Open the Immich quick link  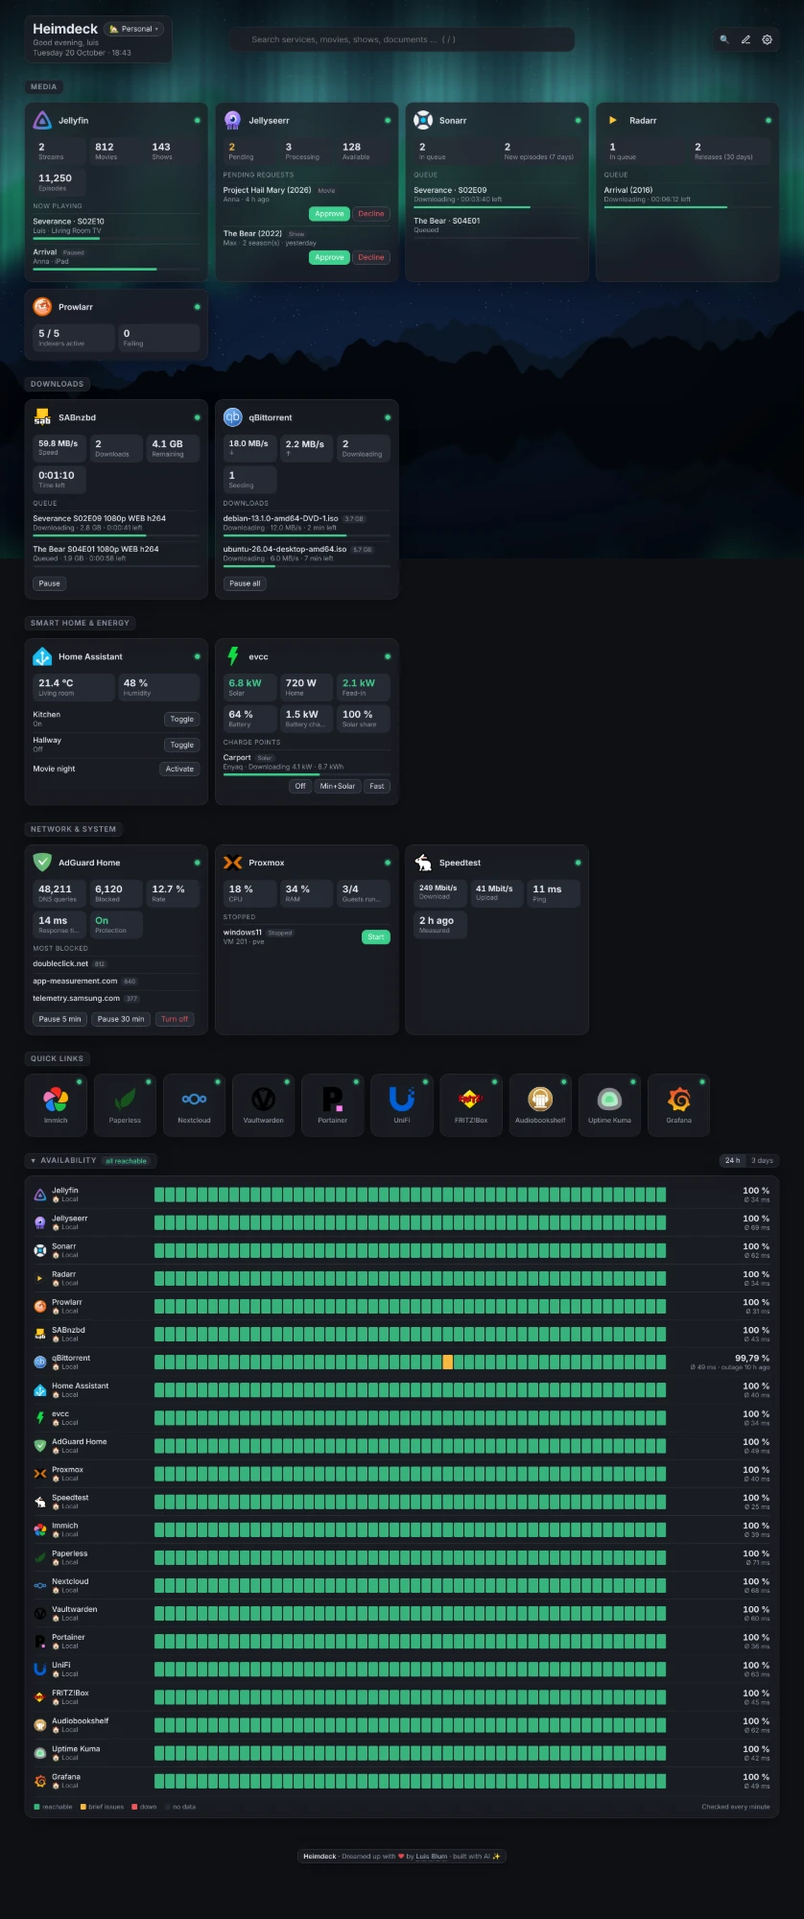[56, 1105]
